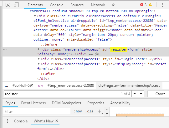Open the DOM Breakpoints tab
Image resolution: width=169 pixels, height=128 pixels.
(x=66, y=103)
